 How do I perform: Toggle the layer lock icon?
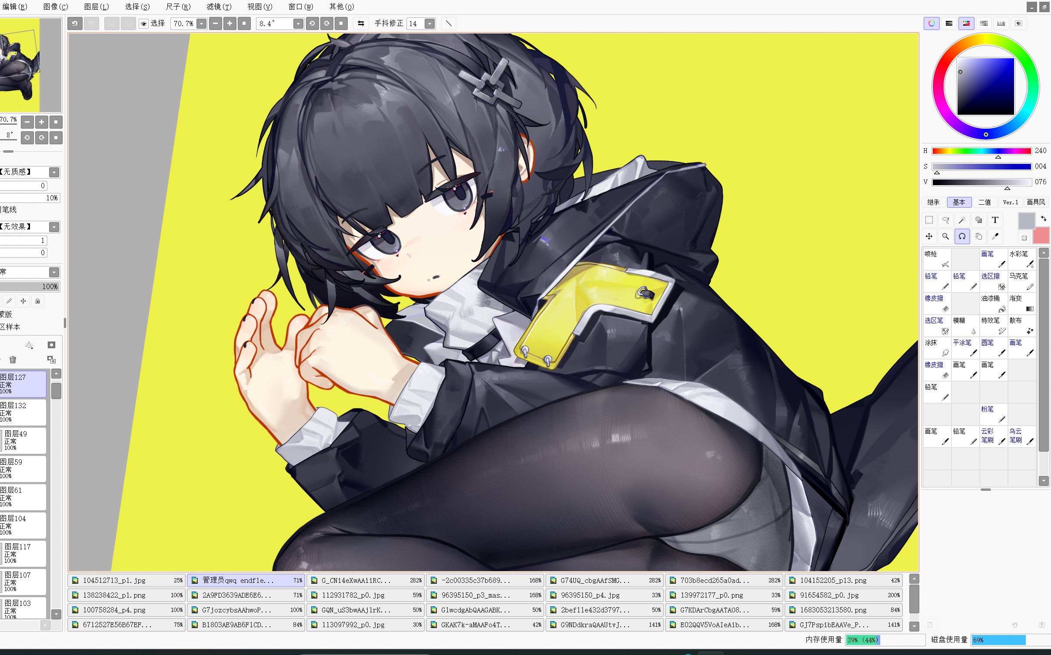pos(38,301)
